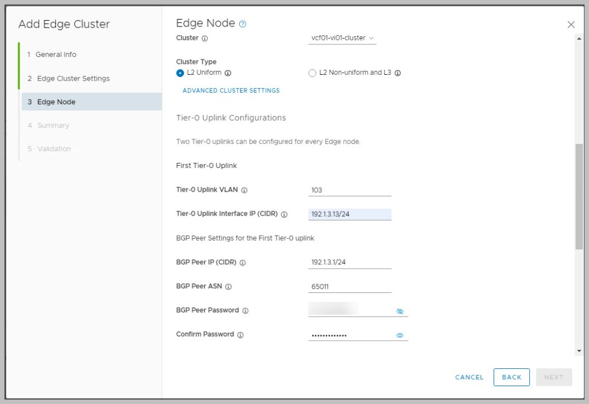Click the vertical scrollbar thumb
This screenshot has height=404, width=589.
(579, 196)
